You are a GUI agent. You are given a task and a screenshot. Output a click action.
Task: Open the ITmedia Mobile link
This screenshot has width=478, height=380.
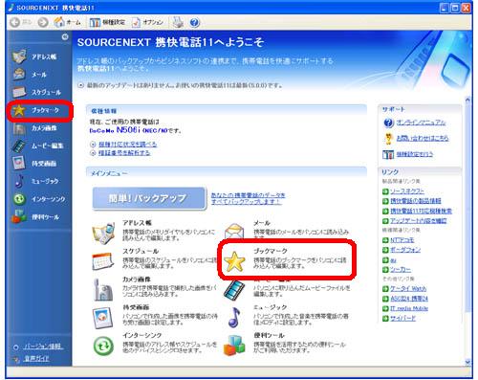(409, 308)
